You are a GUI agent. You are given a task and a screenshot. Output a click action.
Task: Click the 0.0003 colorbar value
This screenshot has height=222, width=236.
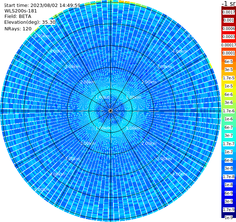229,37
